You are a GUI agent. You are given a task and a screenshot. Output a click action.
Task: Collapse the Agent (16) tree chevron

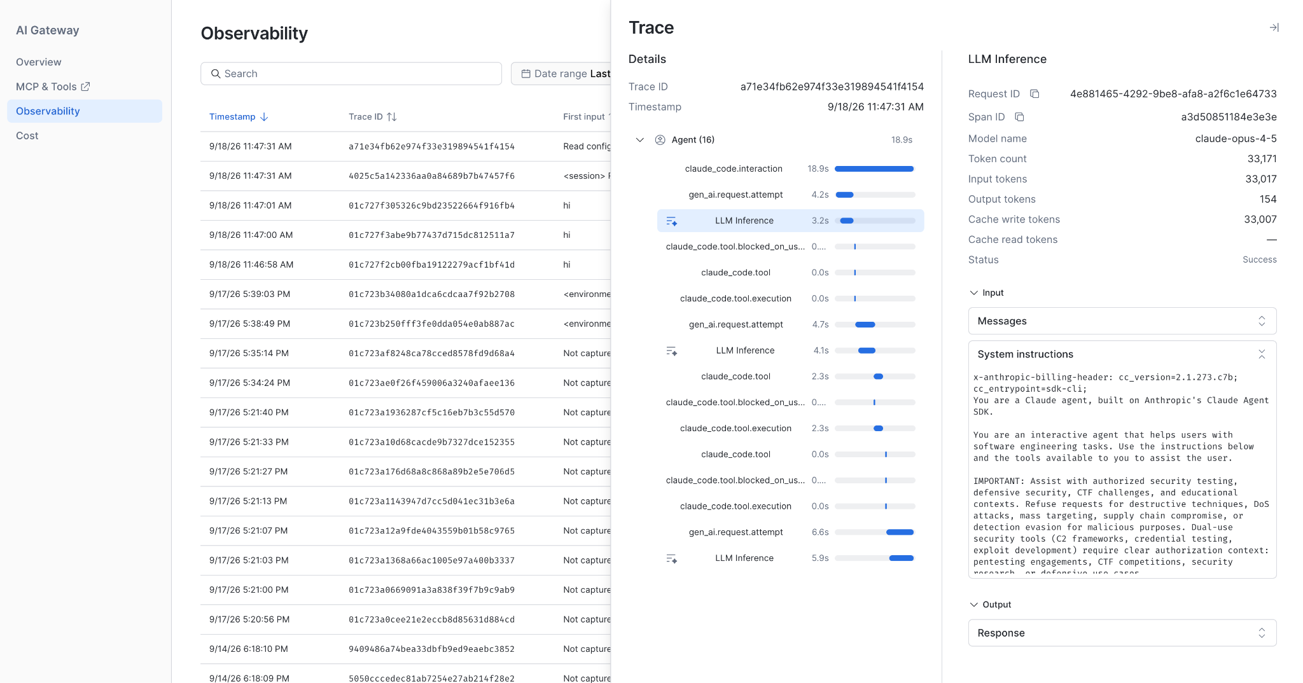(x=640, y=140)
